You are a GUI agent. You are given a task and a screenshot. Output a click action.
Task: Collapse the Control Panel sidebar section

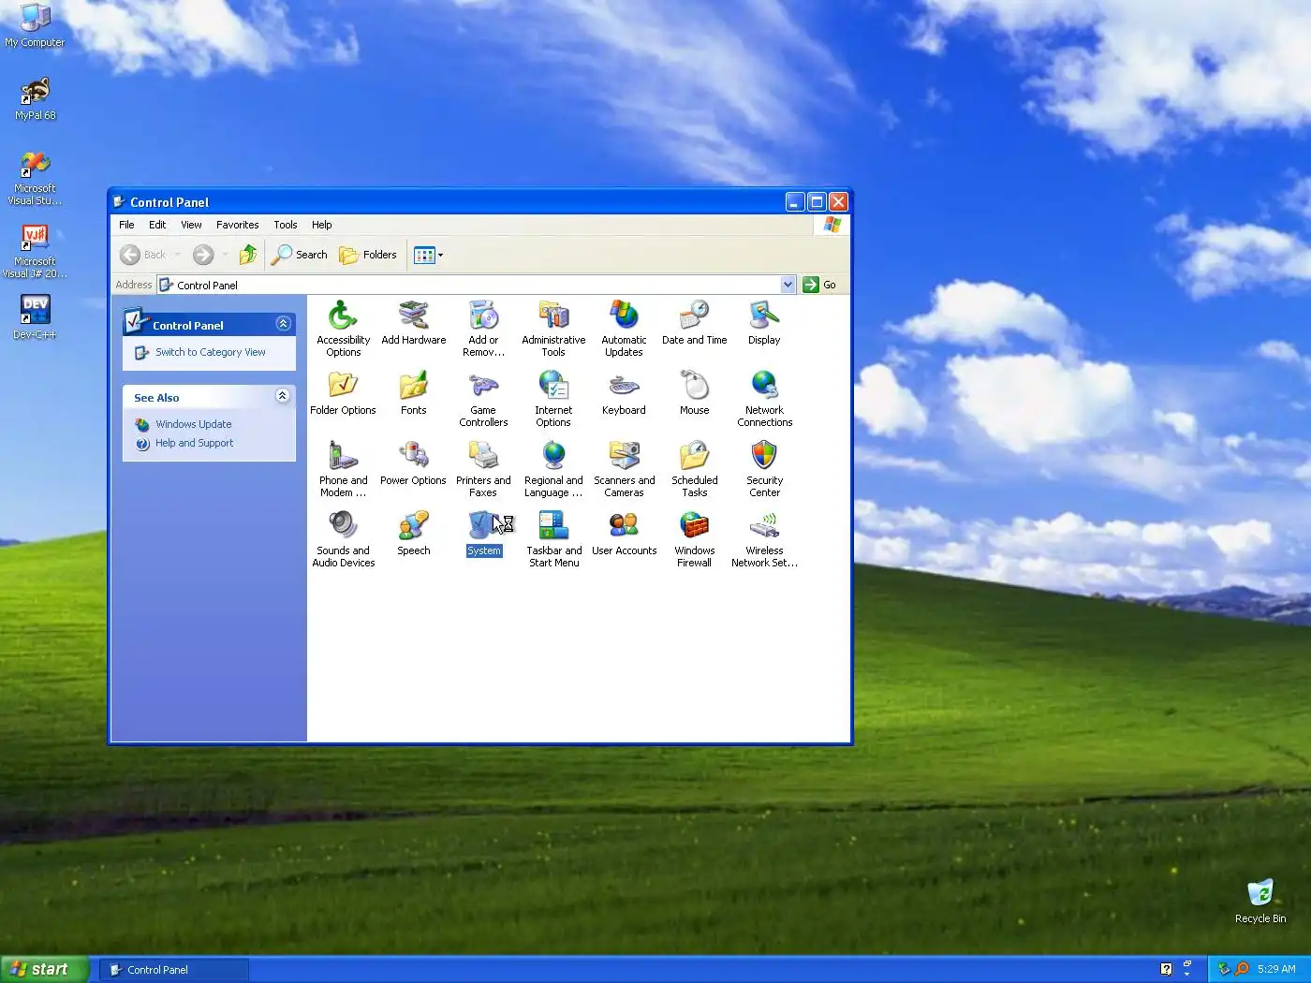tap(283, 324)
